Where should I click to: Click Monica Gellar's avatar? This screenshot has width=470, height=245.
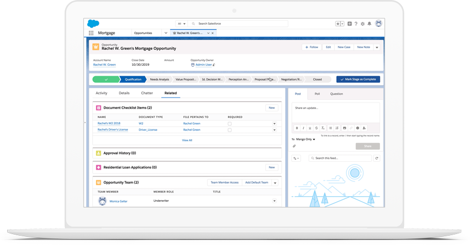click(103, 201)
